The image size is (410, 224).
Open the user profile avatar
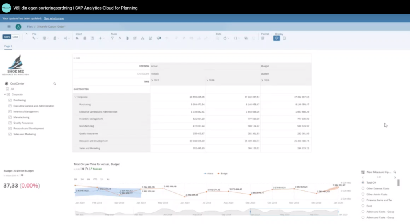pyautogui.click(x=18, y=27)
